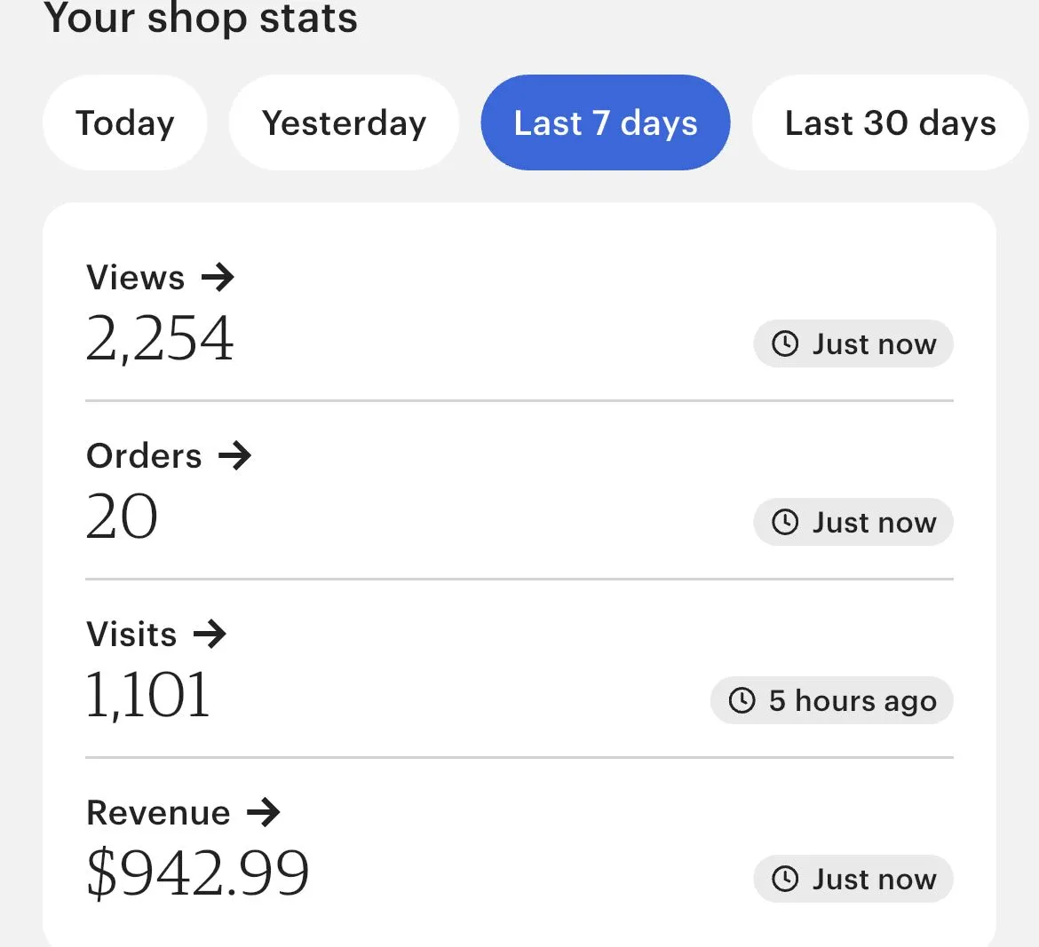Click the arrow next to Visits
This screenshot has width=1039, height=947.
(210, 635)
